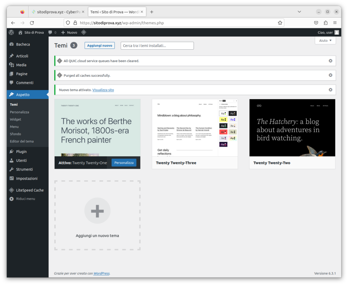Image resolution: width=348 pixels, height=285 pixels.
Task: Open Pocket save icon
Action: pos(316,23)
